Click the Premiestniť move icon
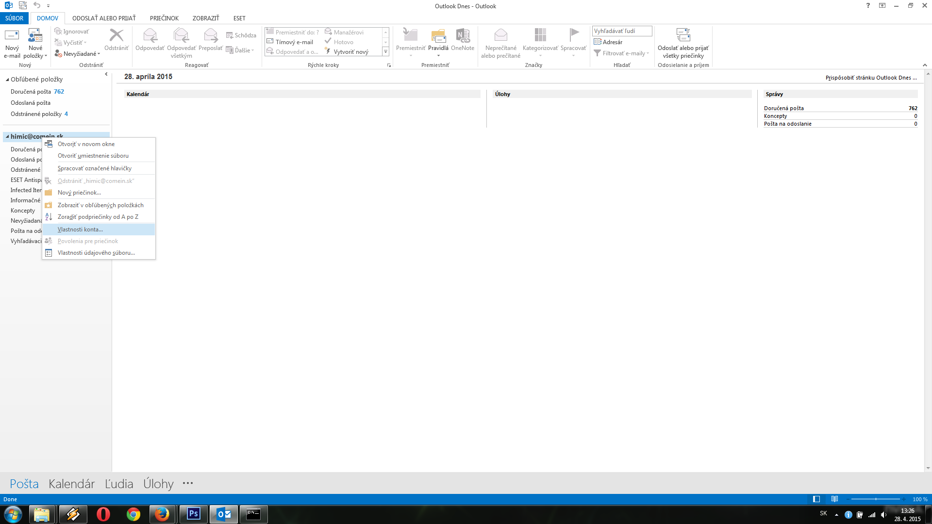 point(410,35)
